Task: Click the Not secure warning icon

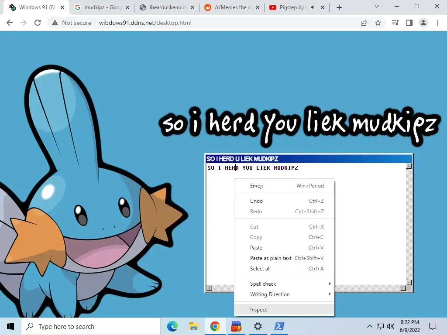Action: pos(55,23)
